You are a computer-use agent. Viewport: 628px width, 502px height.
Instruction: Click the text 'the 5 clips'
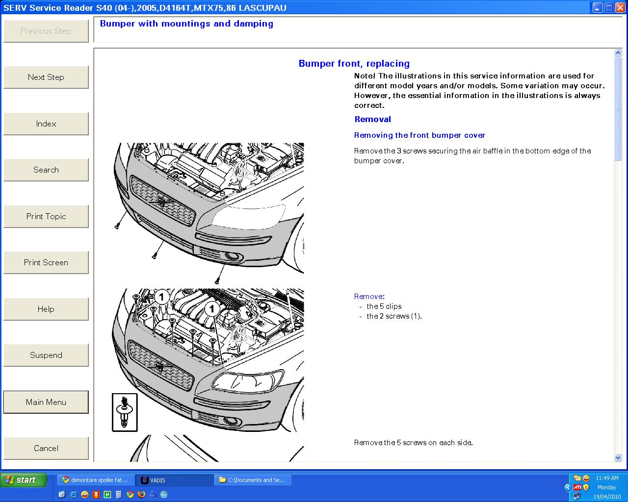pos(384,306)
